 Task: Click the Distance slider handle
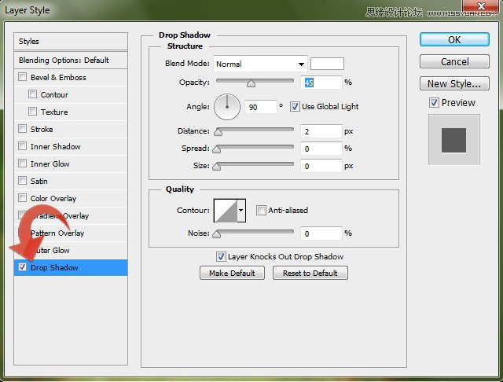click(x=218, y=132)
